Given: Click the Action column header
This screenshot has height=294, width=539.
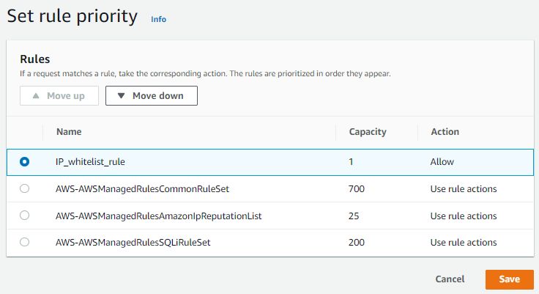Looking at the screenshot, I should pos(445,132).
